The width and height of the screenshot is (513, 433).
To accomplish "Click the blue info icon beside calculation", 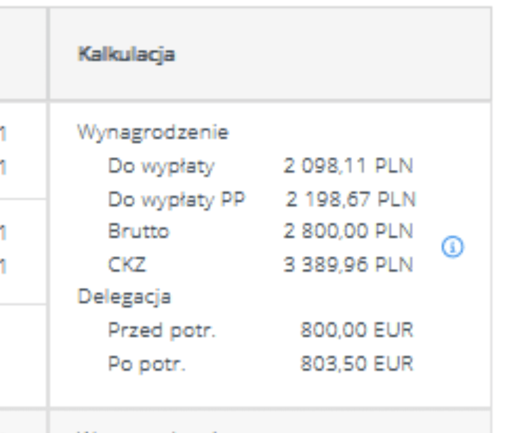I will [453, 248].
